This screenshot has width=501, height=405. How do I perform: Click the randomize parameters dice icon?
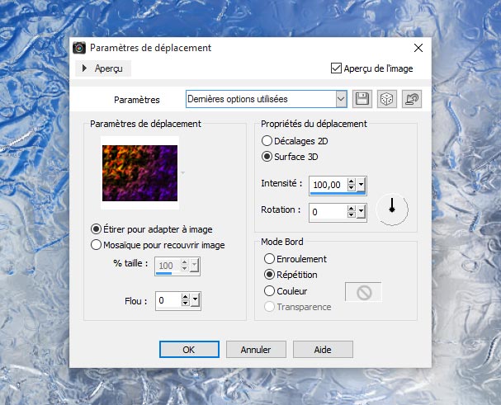(x=385, y=99)
